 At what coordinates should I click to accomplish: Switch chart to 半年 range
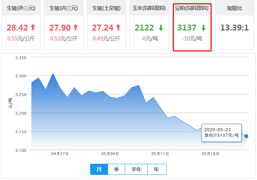point(136,169)
